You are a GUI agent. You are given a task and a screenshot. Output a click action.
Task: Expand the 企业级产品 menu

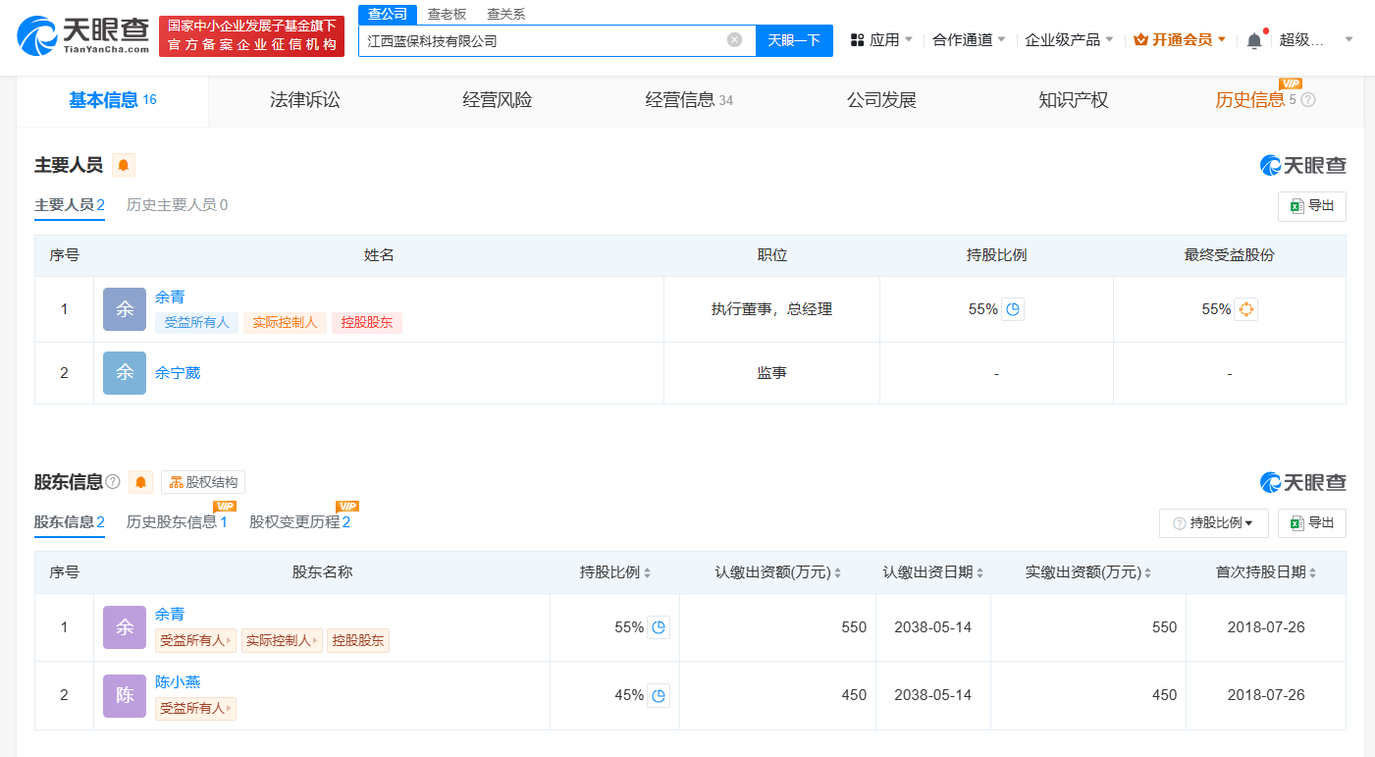coord(1069,40)
